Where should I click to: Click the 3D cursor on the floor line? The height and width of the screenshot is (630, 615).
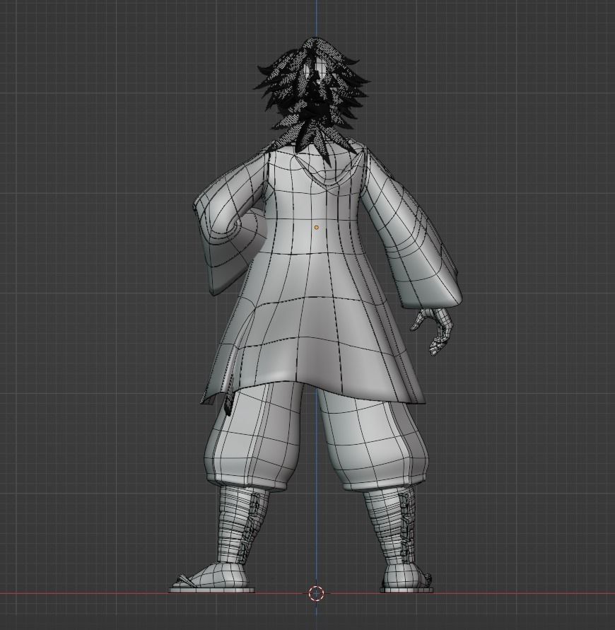[x=316, y=593]
